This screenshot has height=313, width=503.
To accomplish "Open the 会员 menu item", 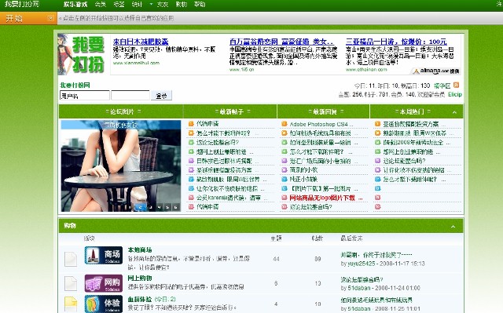I will [101, 4].
